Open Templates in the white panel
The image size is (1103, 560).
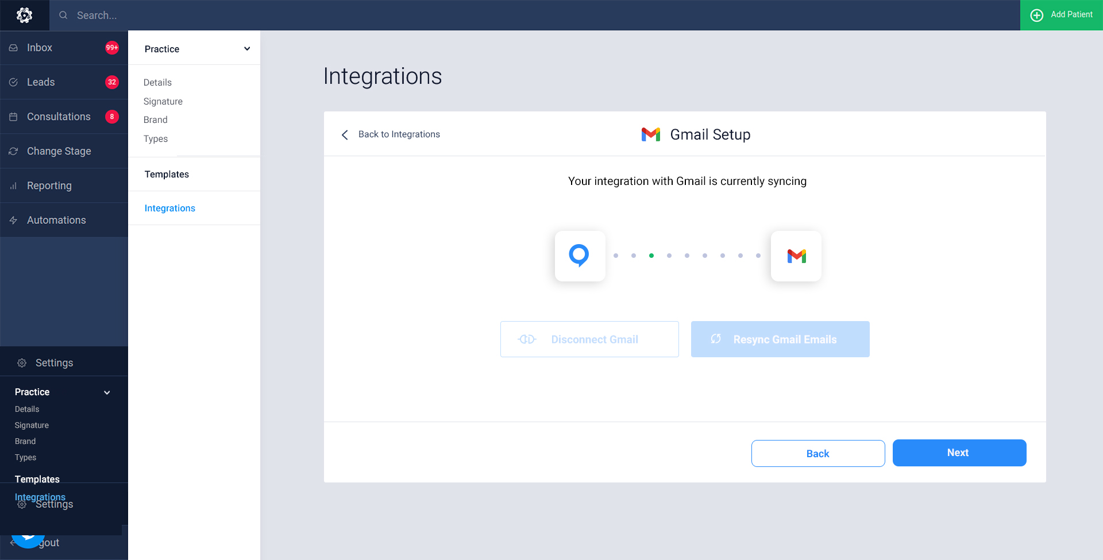[167, 174]
